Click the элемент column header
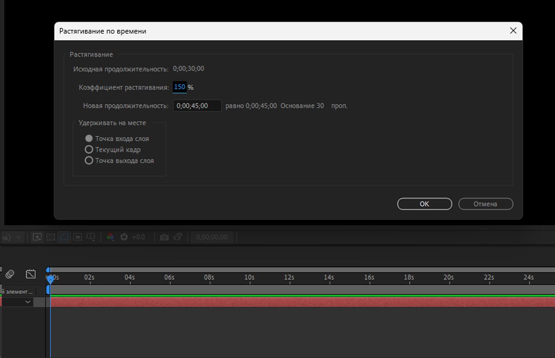Viewport: 555px width, 358px height. (x=18, y=291)
